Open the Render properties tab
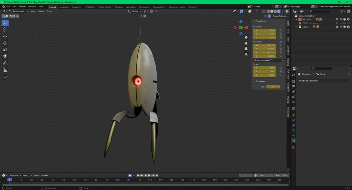This screenshot has height=190, width=352. pyautogui.click(x=294, y=81)
